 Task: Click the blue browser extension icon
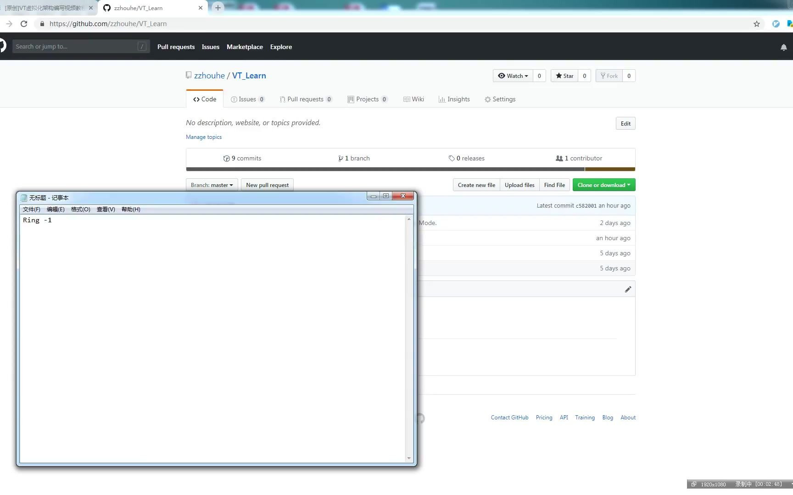pyautogui.click(x=776, y=24)
